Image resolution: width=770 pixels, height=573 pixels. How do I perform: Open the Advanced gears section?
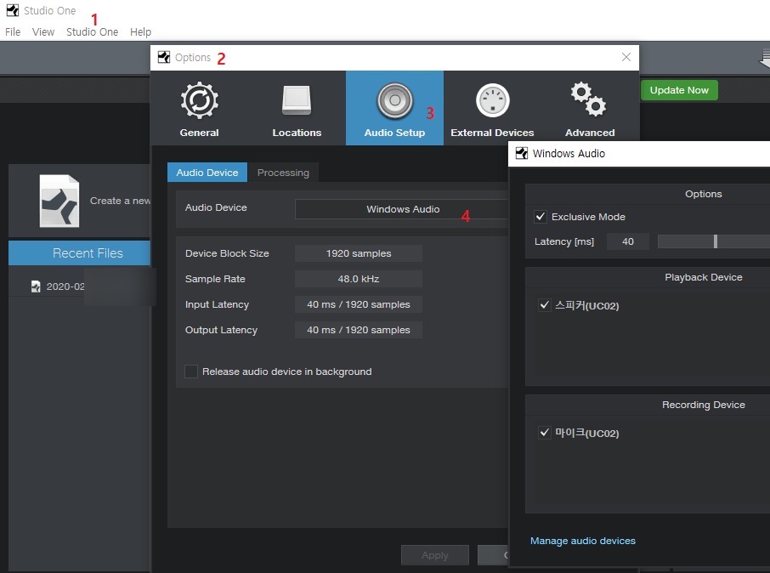pyautogui.click(x=589, y=109)
